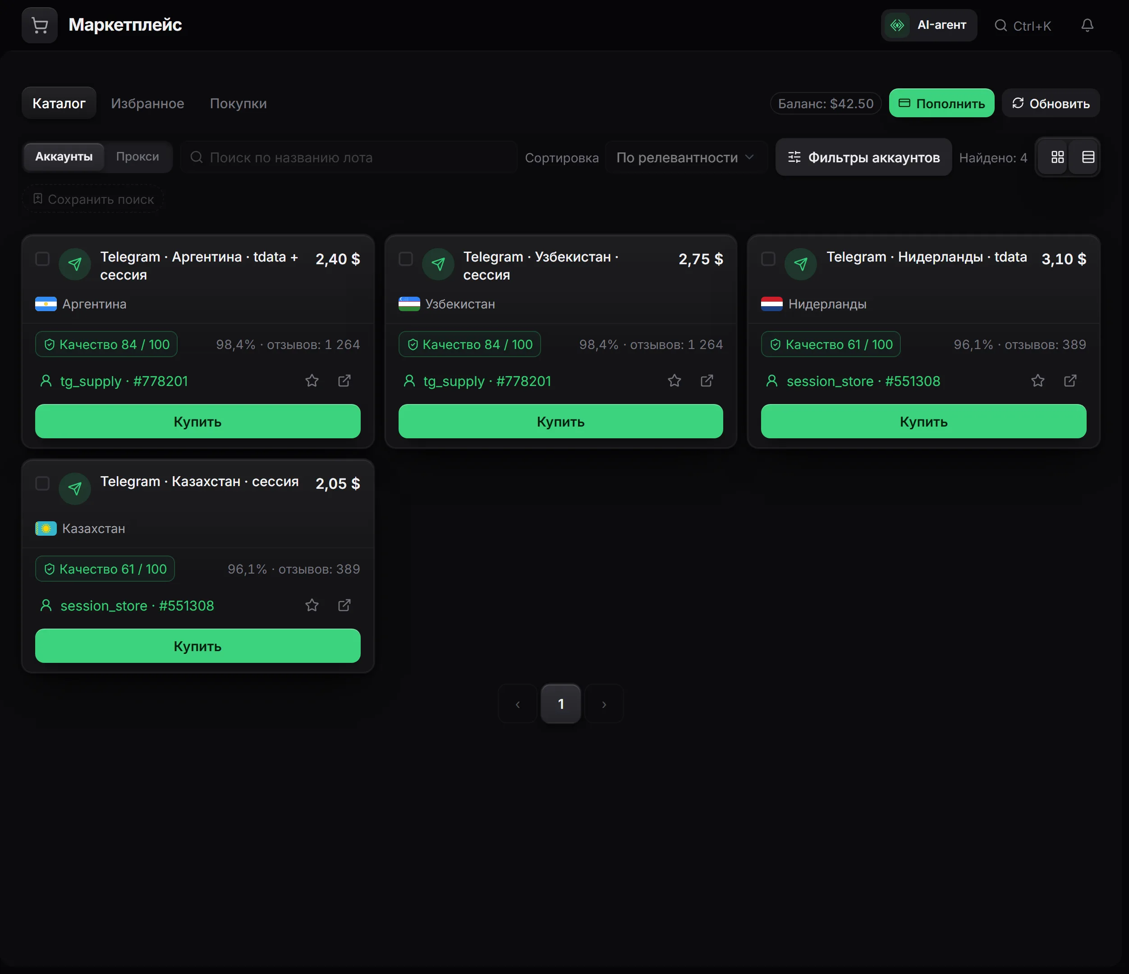Open the Покупки tab
The image size is (1129, 974).
(239, 104)
